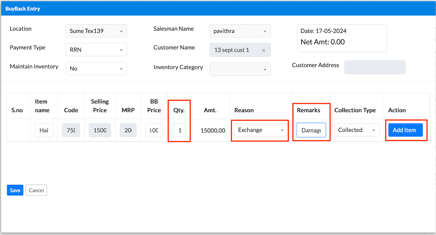
Task: Open the Payment Type RRN dropdown
Action: click(96, 50)
